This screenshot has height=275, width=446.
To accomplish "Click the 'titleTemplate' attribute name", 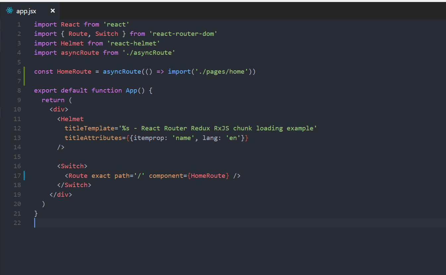I will tap(90, 128).
